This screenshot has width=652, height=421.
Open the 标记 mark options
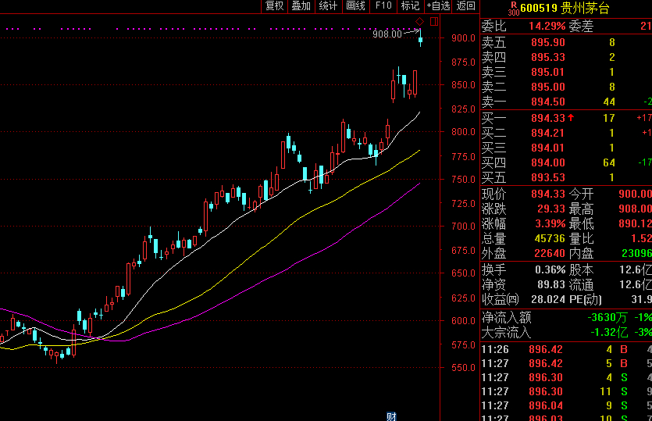pyautogui.click(x=410, y=6)
